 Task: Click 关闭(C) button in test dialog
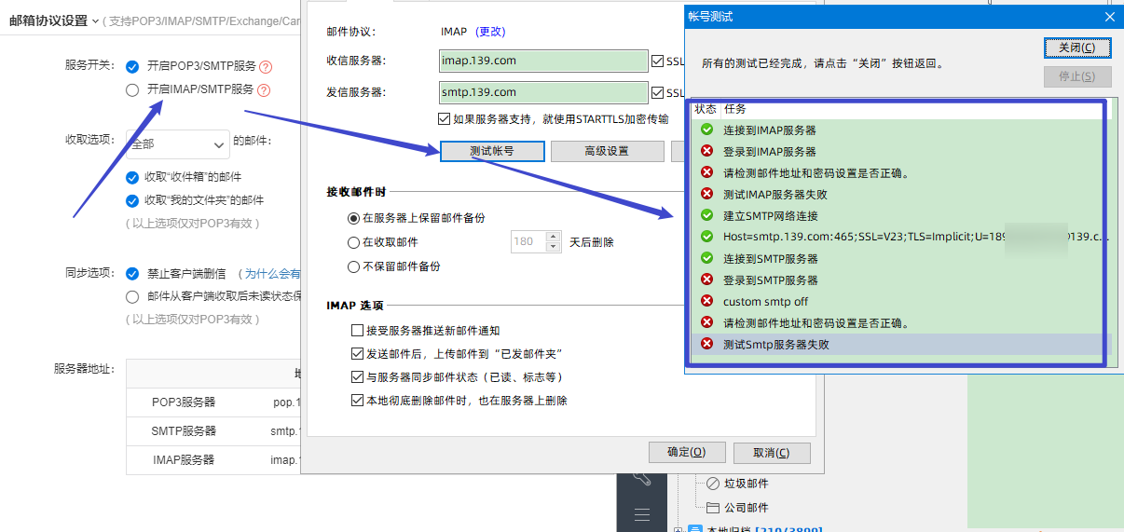click(x=1076, y=48)
